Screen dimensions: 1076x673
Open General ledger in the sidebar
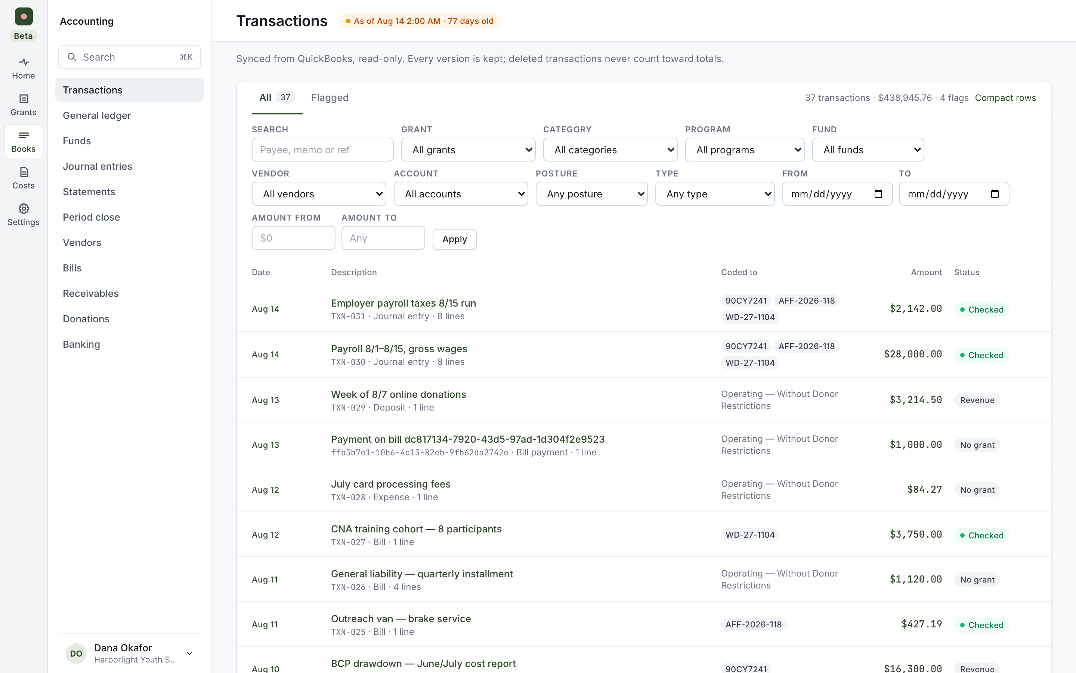[129, 115]
